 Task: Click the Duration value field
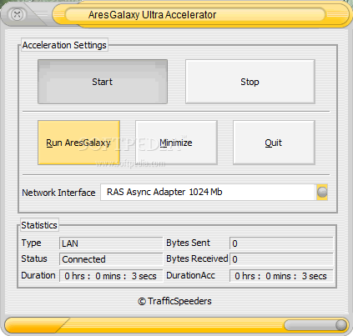pyautogui.click(x=111, y=276)
